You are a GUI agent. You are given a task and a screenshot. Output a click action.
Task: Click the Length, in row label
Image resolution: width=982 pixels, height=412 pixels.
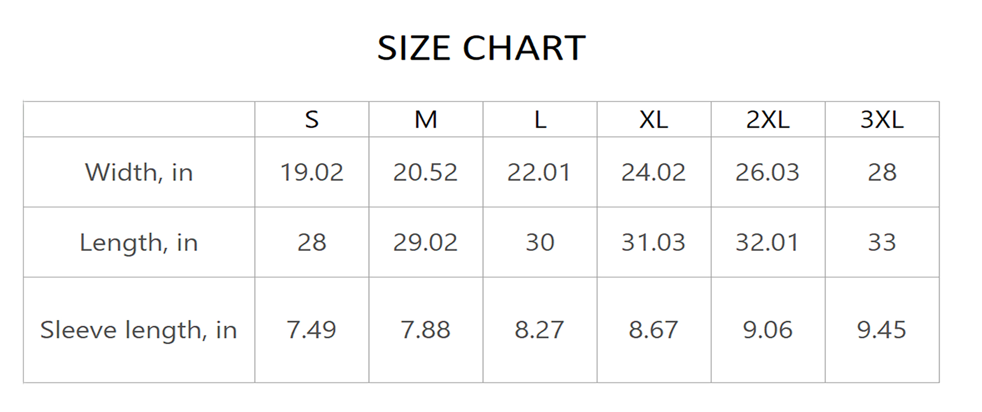click(x=139, y=243)
